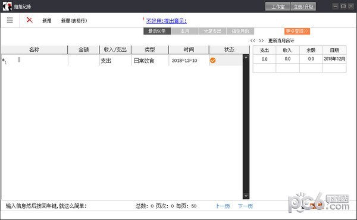Open the 日常饮食 type cell dropdown
The height and width of the screenshot is (220, 357).
click(x=150, y=60)
